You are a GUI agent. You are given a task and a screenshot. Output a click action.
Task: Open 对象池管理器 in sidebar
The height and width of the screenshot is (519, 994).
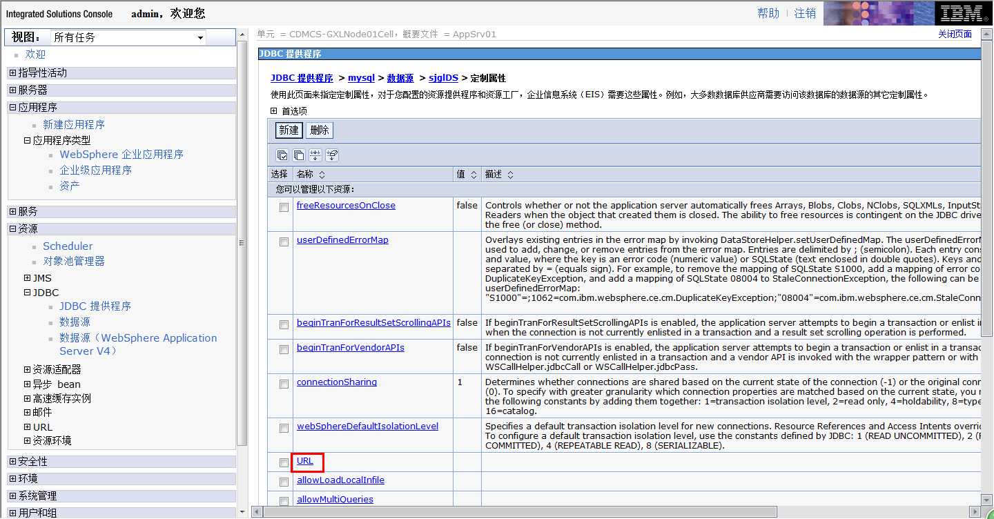pyautogui.click(x=74, y=261)
